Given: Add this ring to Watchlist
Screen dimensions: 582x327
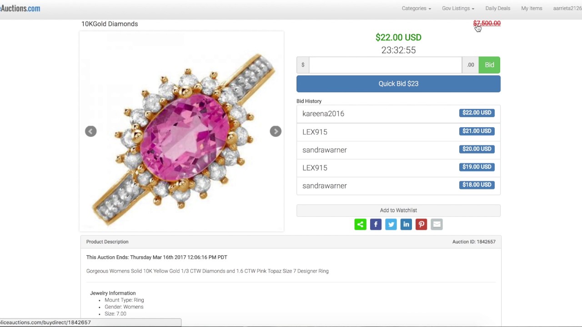Looking at the screenshot, I should tap(398, 210).
